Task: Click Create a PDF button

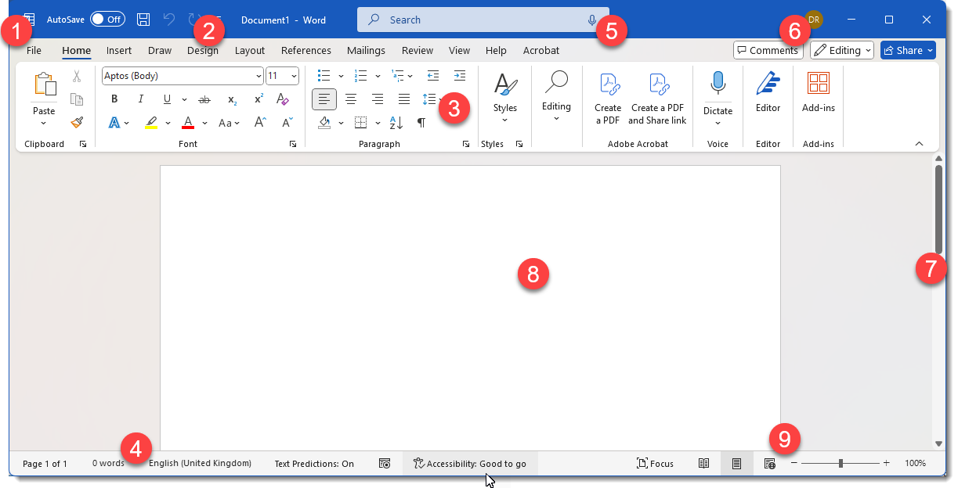Action: 608,99
